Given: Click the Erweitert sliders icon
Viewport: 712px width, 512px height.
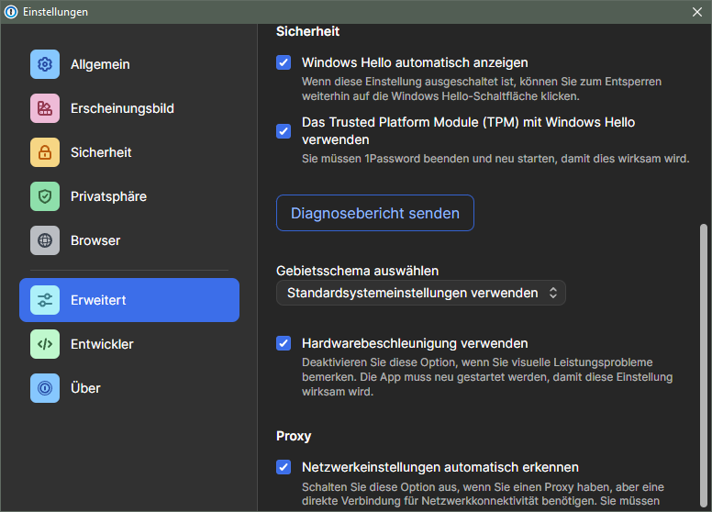Looking at the screenshot, I should [45, 300].
